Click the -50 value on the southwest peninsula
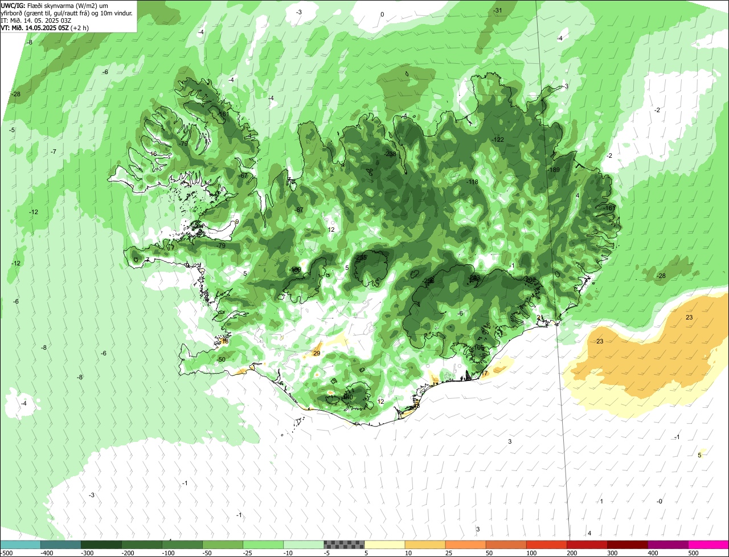The width and height of the screenshot is (729, 557). pos(221,359)
